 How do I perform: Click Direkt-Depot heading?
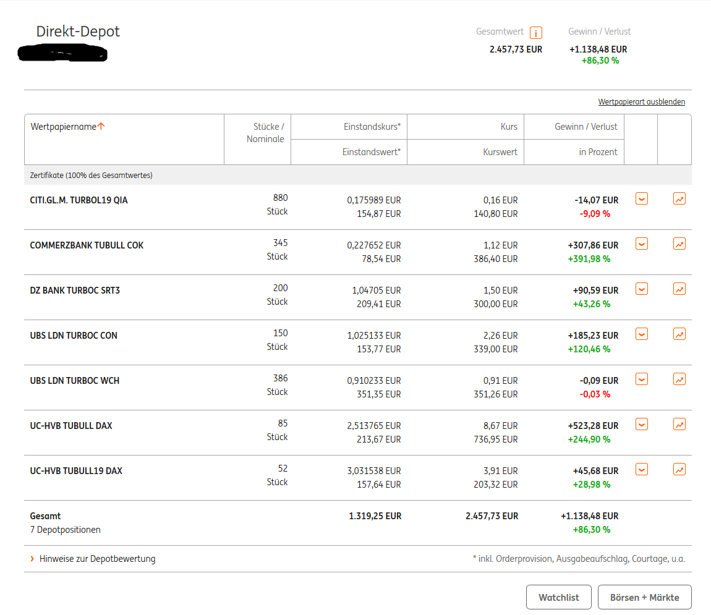pos(78,32)
